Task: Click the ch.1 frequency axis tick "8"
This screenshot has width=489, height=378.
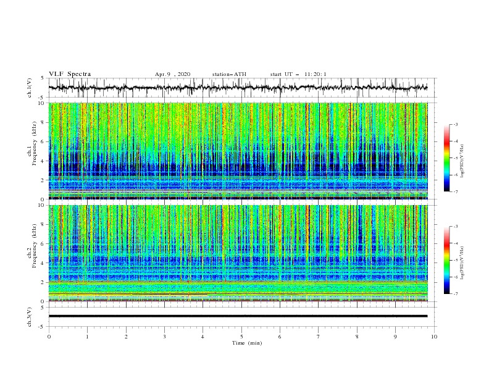Action: [43, 122]
